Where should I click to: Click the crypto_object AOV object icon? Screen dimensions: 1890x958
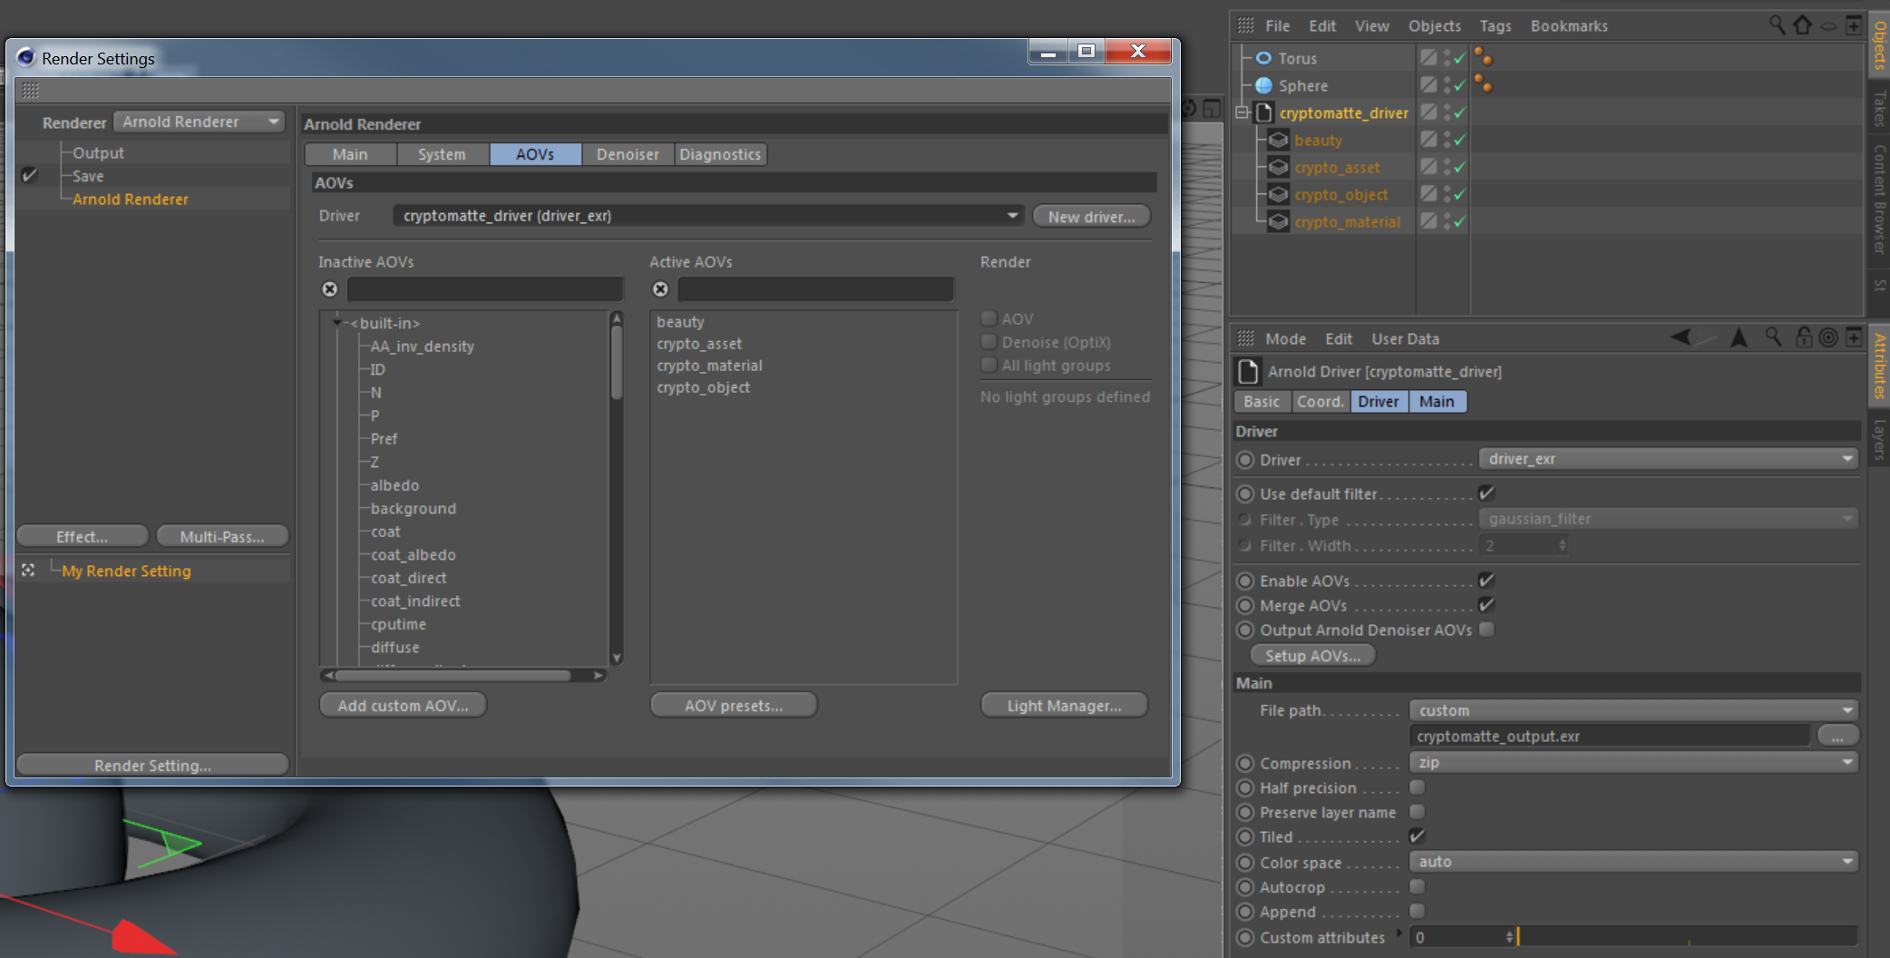pos(1278,194)
